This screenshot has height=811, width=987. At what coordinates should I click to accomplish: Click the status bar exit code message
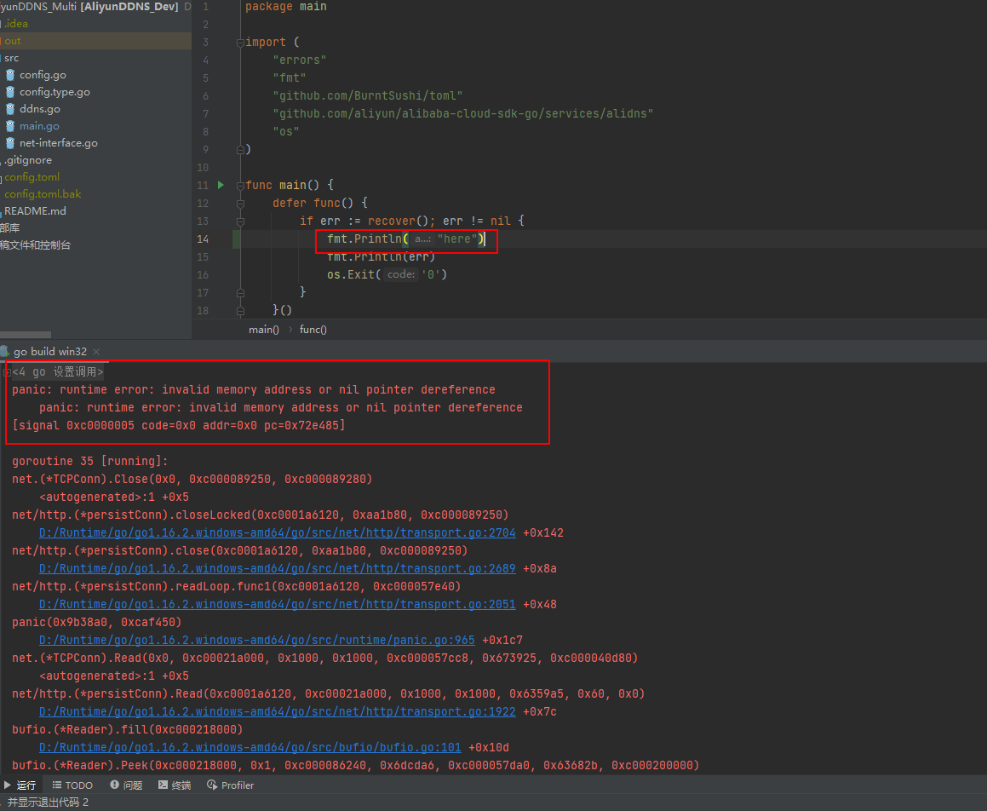point(48,802)
